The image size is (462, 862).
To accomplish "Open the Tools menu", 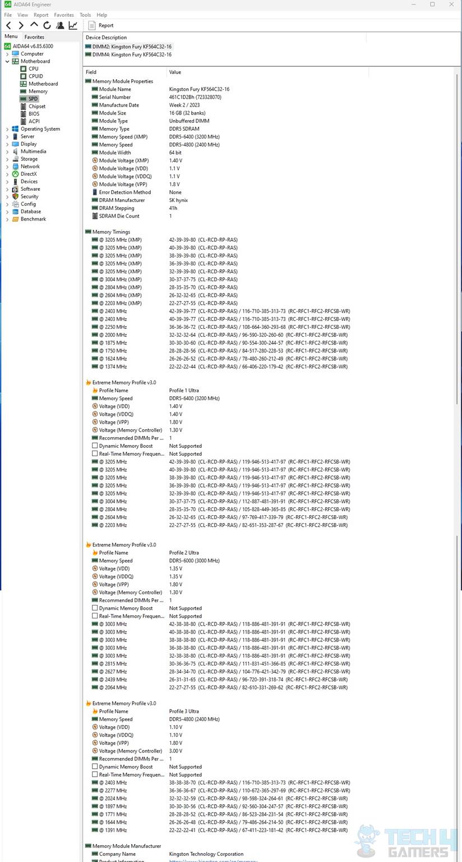I will click(x=85, y=15).
